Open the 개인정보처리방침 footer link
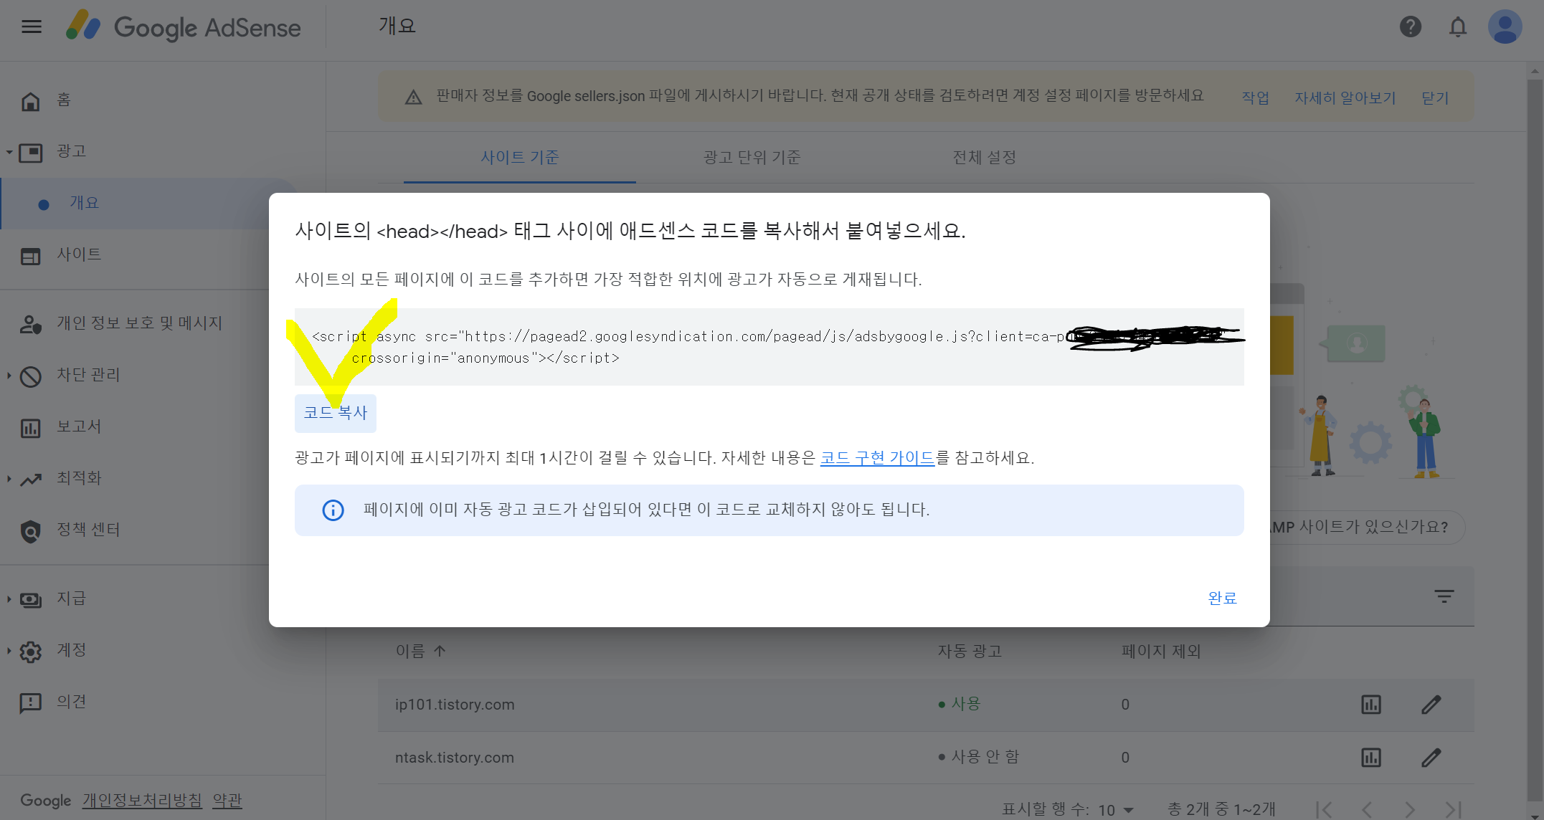Image resolution: width=1544 pixels, height=820 pixels. pyautogui.click(x=142, y=800)
